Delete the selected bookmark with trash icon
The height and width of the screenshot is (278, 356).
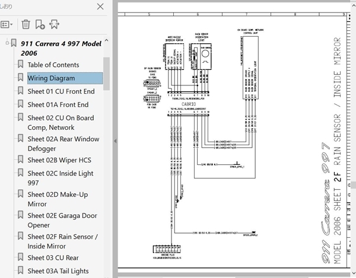pyautogui.click(x=26, y=24)
